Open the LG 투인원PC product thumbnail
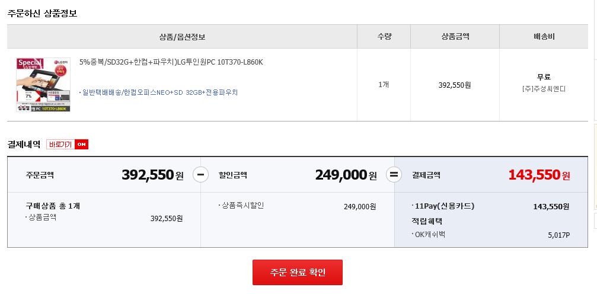Image resolution: width=597 pixels, height=294 pixels. (x=43, y=84)
